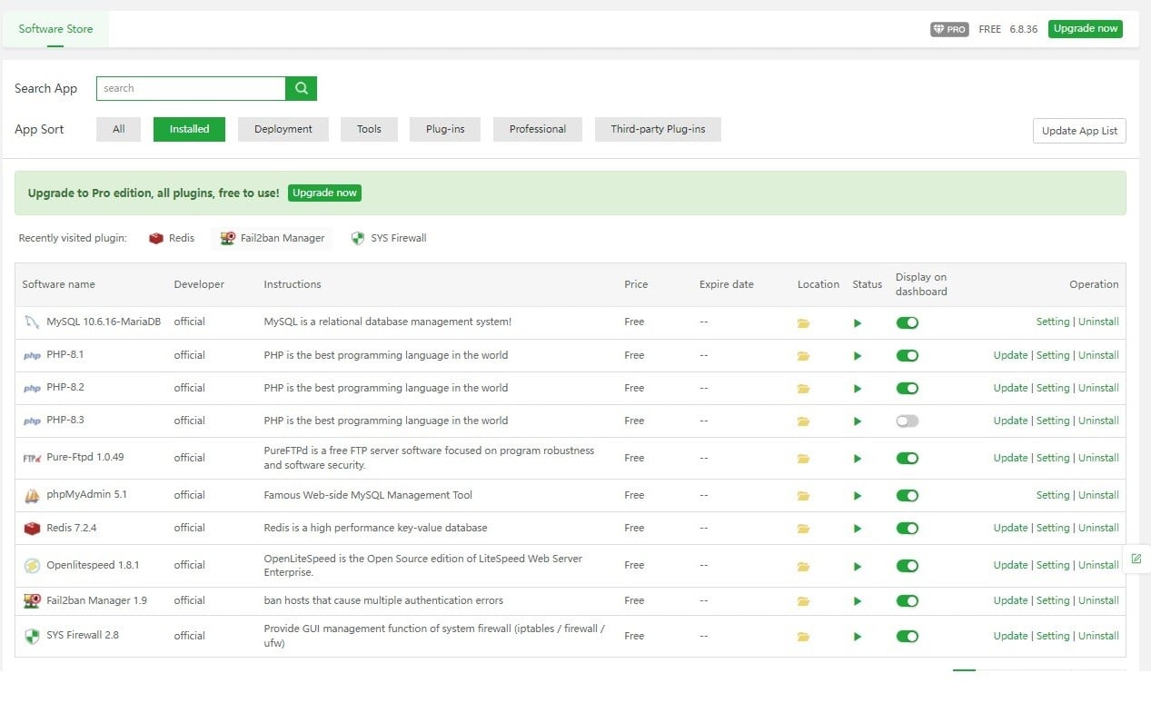Open the Redis recently visited plugin icon

pos(156,238)
